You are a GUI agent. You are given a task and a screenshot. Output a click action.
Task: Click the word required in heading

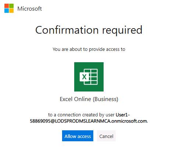click(122, 30)
